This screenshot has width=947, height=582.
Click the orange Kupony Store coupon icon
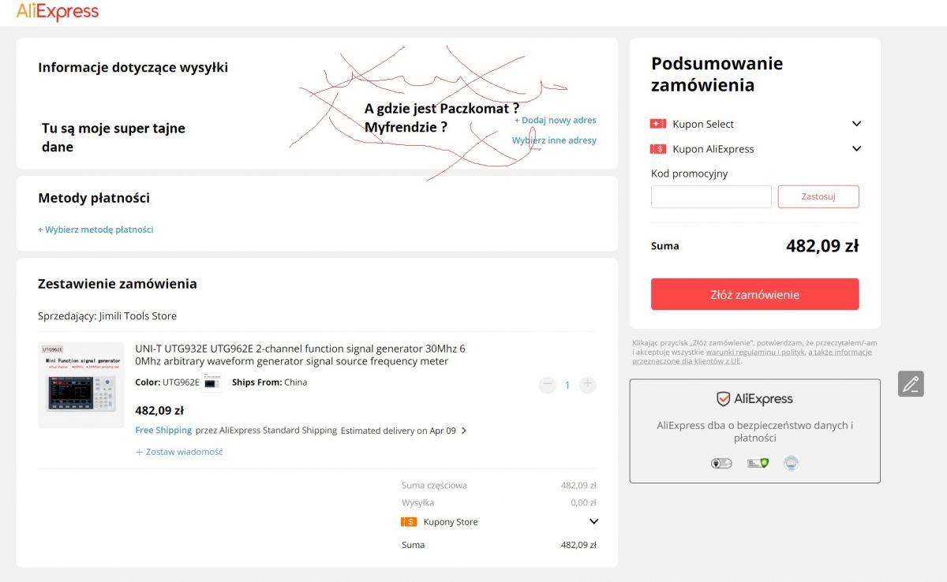pos(409,521)
